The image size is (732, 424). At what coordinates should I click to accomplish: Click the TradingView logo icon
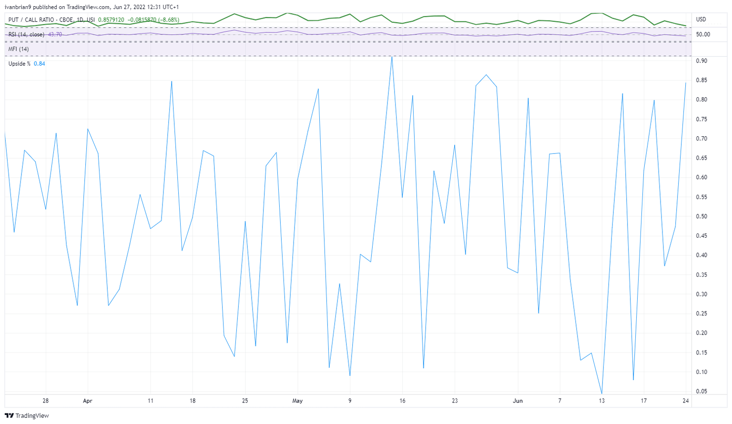tap(9, 415)
